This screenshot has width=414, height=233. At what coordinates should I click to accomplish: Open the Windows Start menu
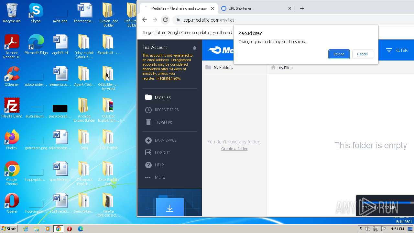tap(9, 228)
